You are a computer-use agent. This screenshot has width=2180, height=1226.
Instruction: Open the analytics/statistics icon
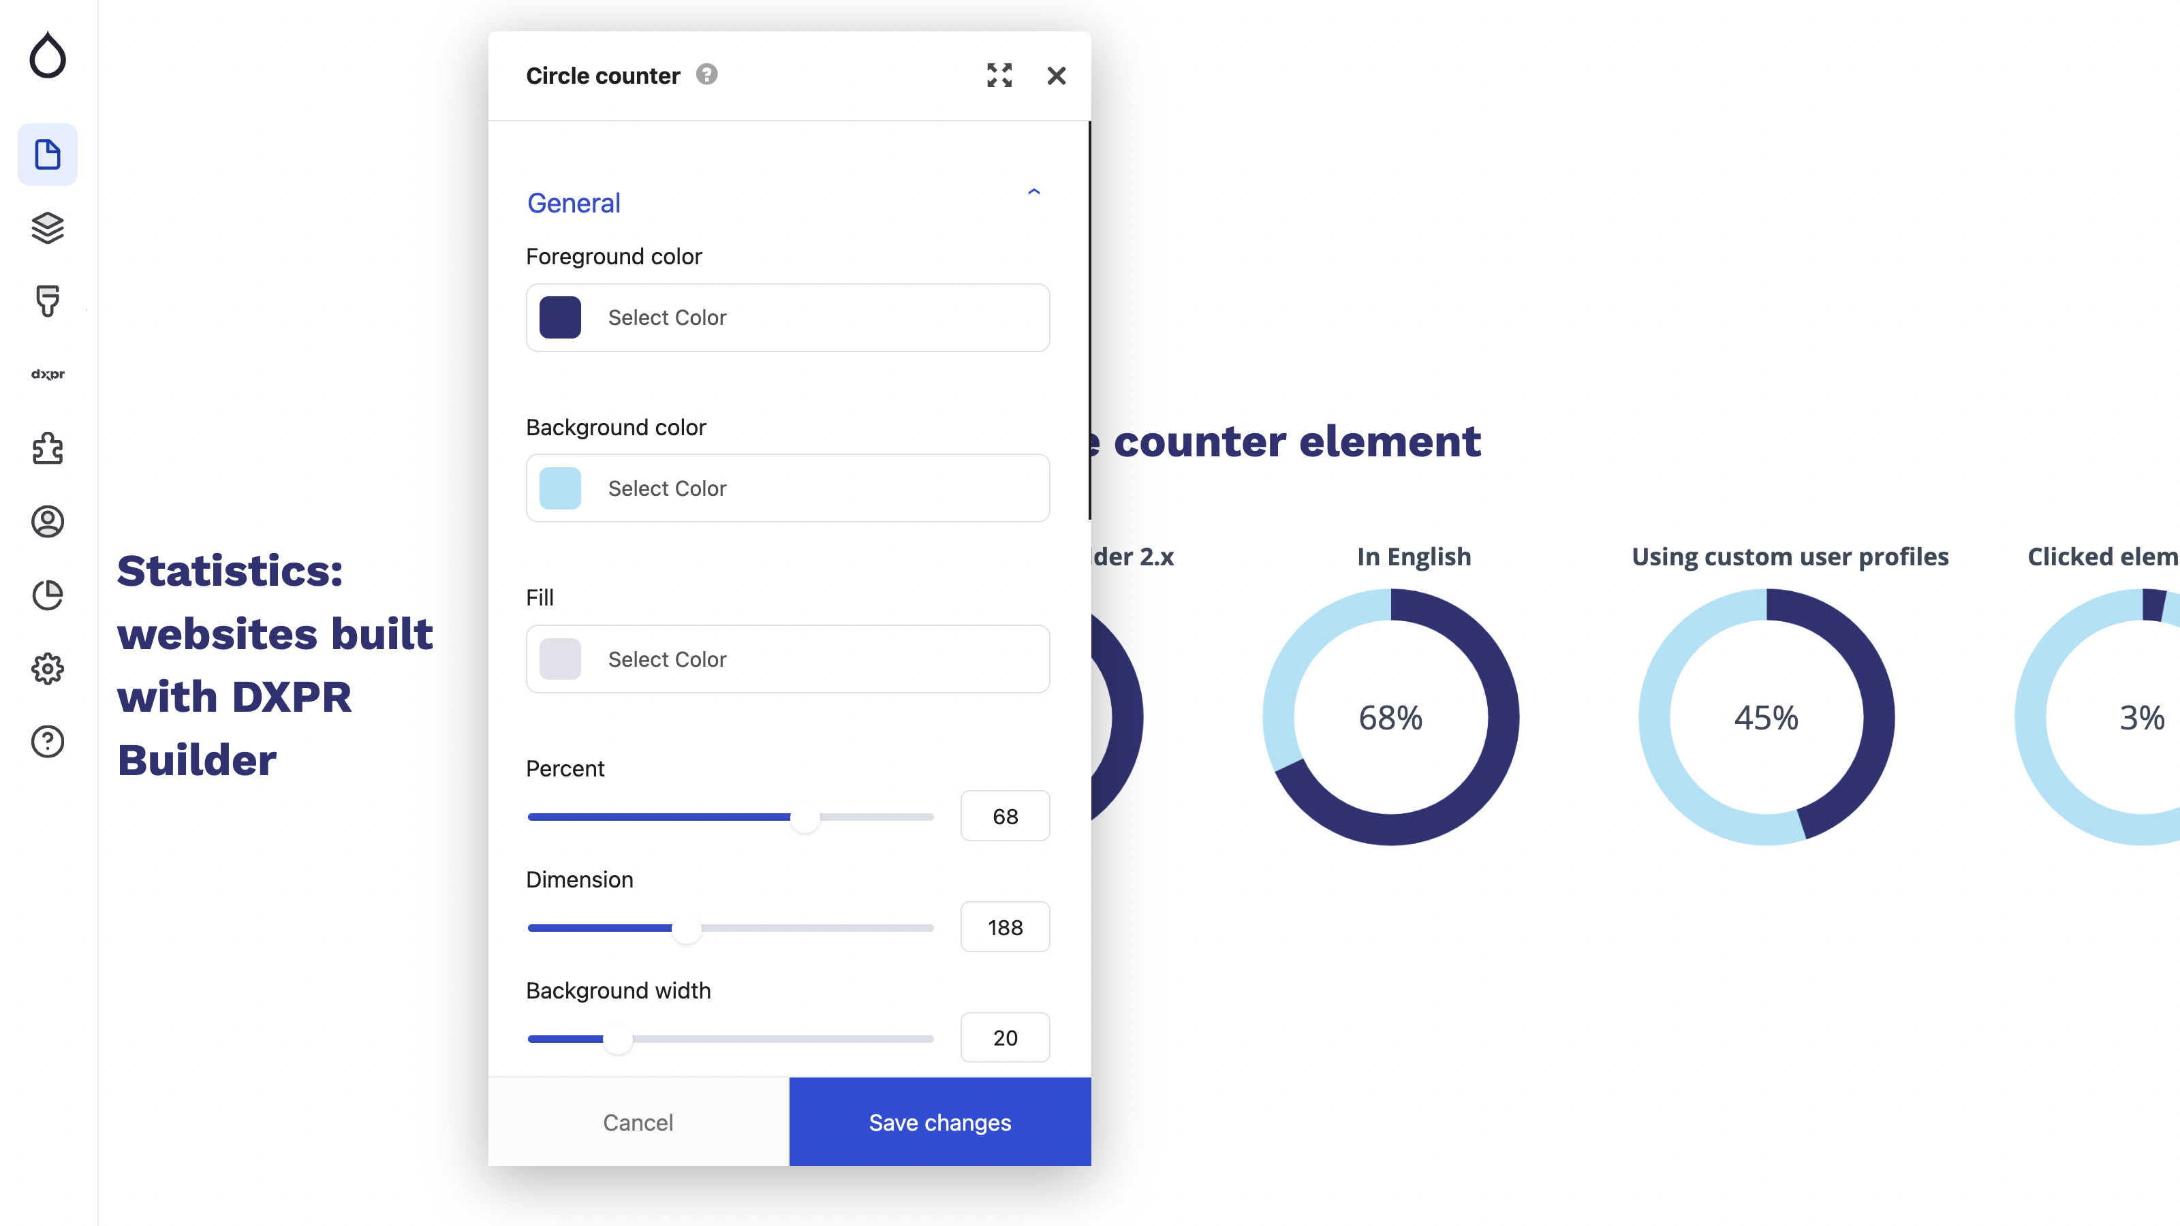point(48,595)
